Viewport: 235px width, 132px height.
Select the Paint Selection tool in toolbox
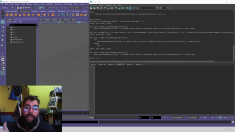(x=3, y=31)
